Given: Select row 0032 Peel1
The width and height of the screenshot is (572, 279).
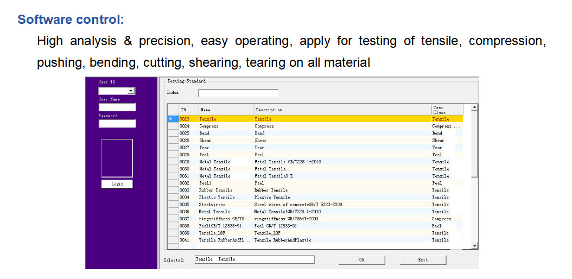Looking at the screenshot, I should 315,183.
